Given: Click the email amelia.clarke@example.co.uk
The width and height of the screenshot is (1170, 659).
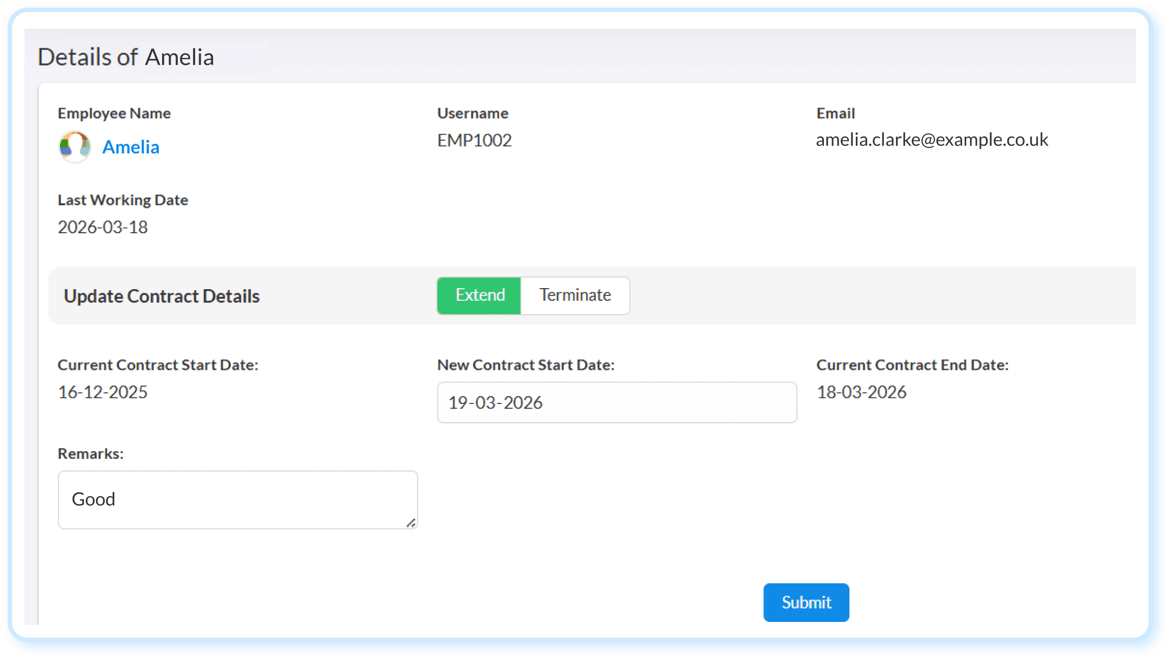Looking at the screenshot, I should point(932,140).
